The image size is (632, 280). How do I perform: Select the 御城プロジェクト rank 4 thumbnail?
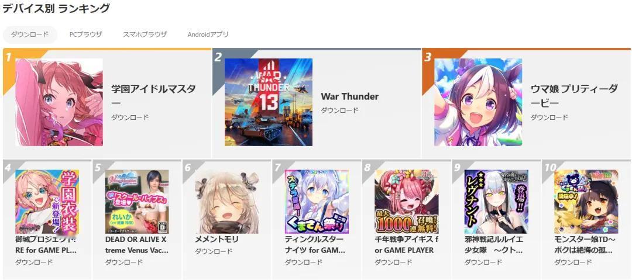(x=47, y=202)
